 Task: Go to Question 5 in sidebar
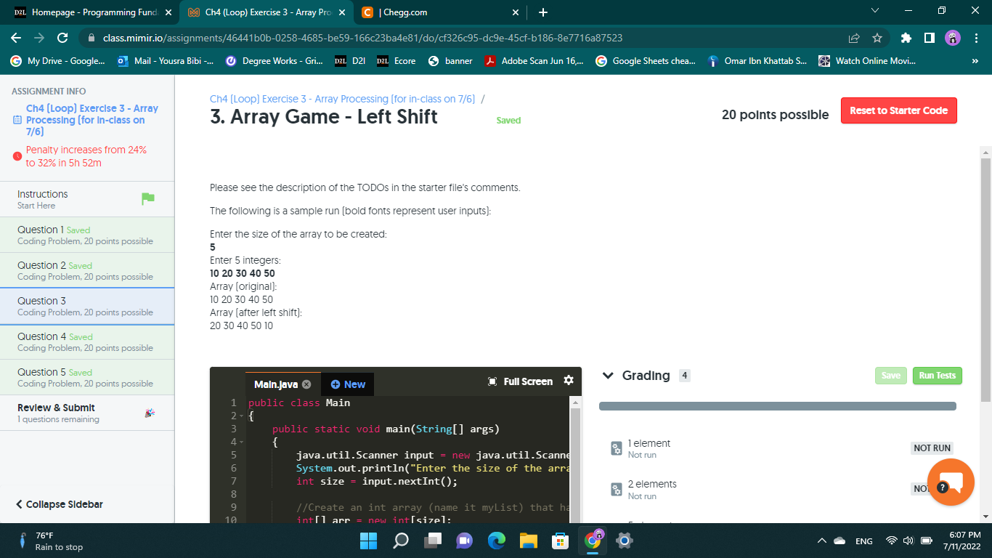(87, 377)
